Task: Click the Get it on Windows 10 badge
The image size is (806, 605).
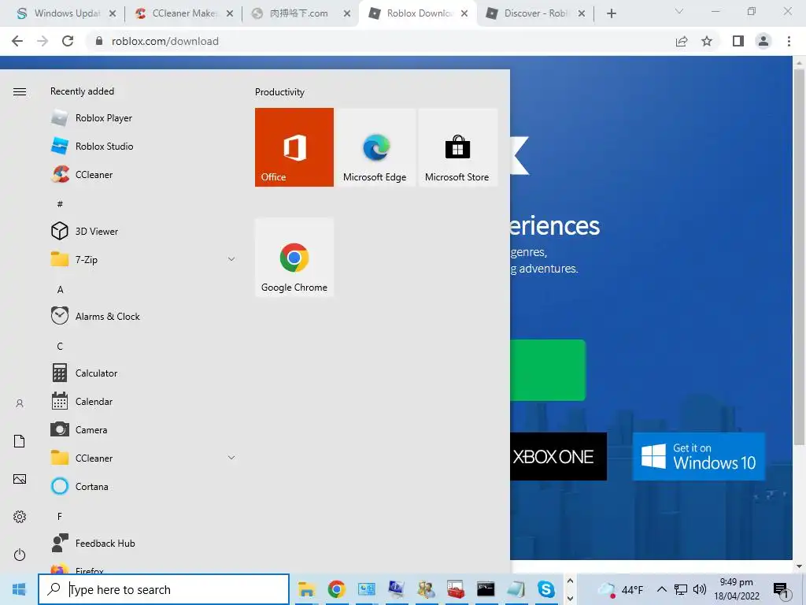Action: coord(698,456)
